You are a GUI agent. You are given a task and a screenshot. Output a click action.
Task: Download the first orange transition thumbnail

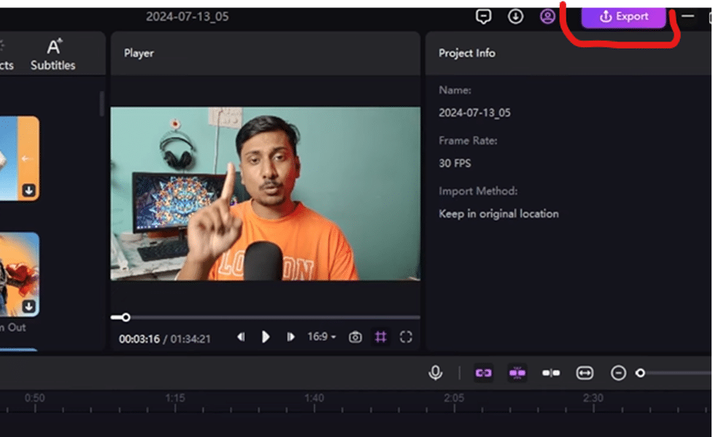pyautogui.click(x=29, y=190)
